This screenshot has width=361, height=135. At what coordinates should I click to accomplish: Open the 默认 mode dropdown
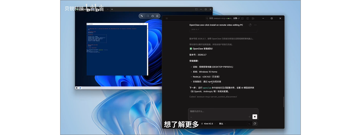click(x=223, y=124)
